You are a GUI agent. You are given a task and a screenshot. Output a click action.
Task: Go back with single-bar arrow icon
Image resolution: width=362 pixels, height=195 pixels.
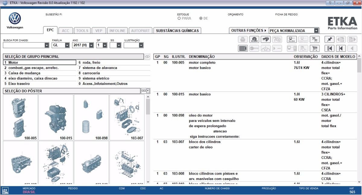pyautogui.click(x=341, y=48)
